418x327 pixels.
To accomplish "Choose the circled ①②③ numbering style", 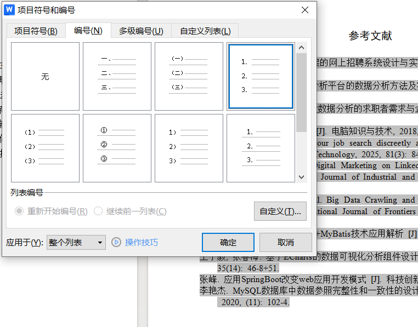I will (x=117, y=148).
